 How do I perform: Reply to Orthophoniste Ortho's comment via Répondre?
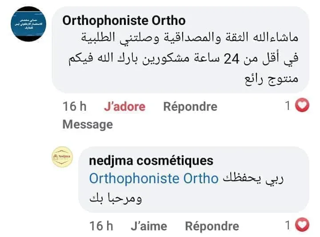(190, 107)
